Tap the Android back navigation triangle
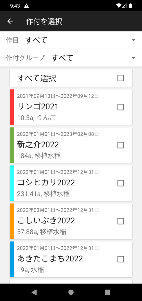 (34, 292)
